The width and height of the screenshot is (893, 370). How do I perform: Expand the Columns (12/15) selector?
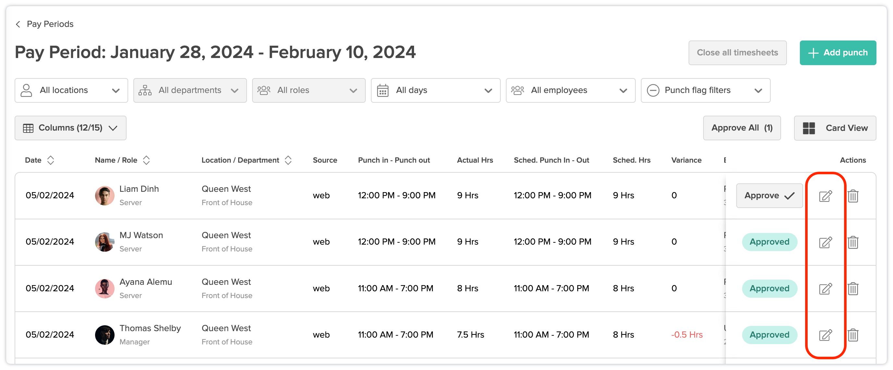click(x=70, y=128)
